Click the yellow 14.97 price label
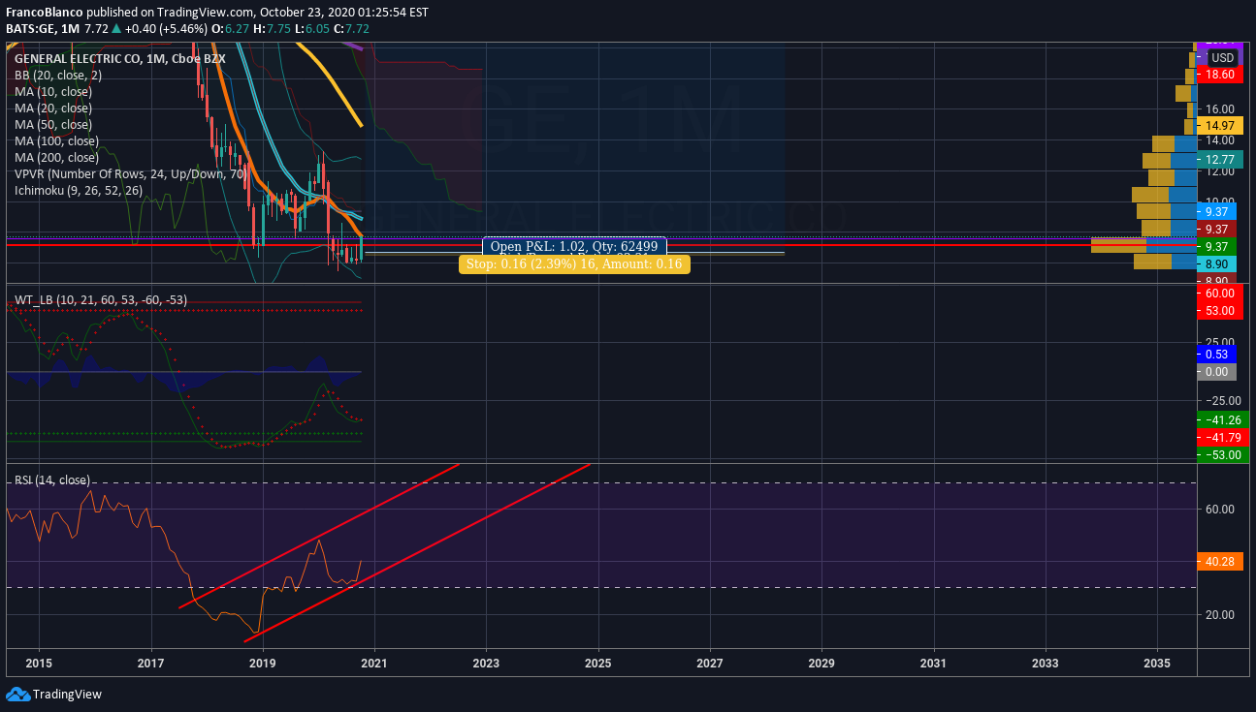 tap(1220, 125)
